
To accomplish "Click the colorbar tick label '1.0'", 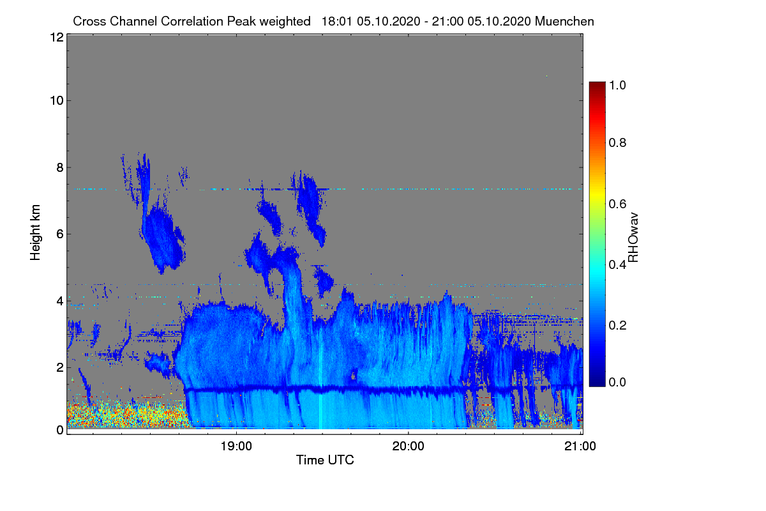I will click(617, 84).
